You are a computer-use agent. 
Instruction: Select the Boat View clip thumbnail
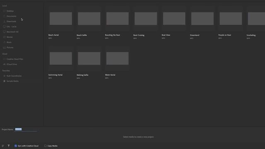174,18
